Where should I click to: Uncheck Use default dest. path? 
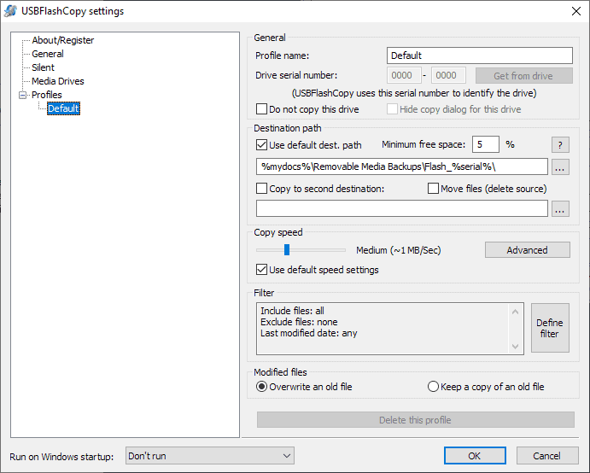pyautogui.click(x=261, y=145)
